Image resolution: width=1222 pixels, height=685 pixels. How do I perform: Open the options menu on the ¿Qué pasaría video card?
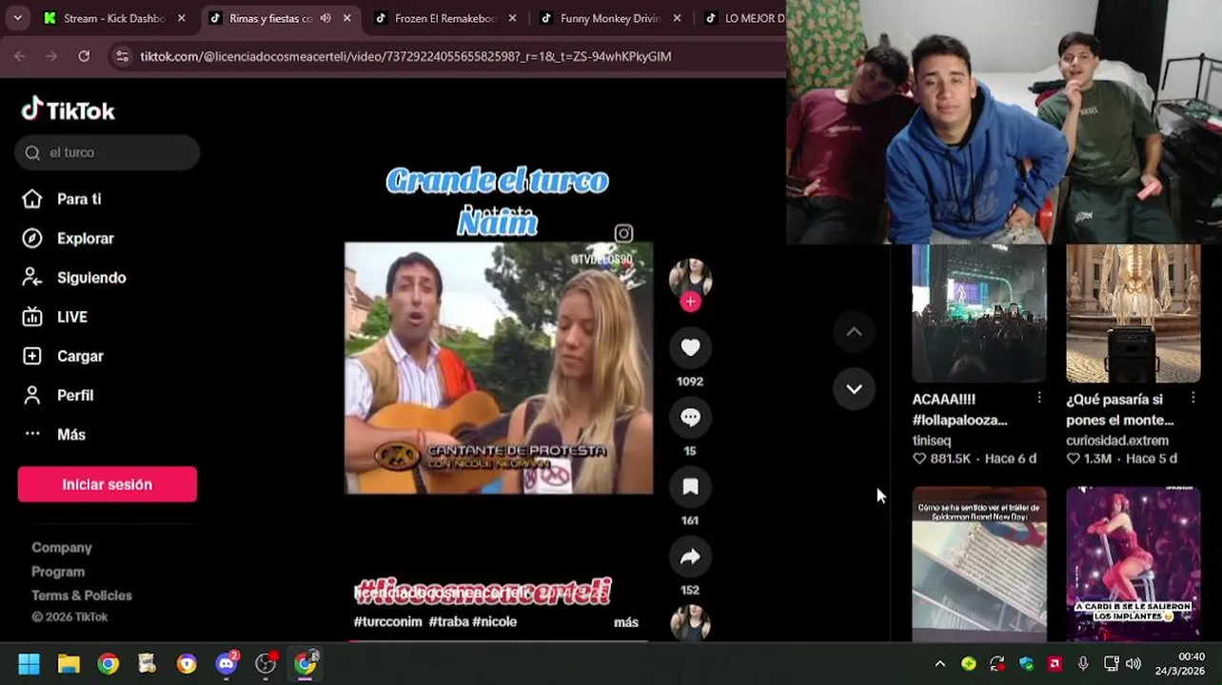click(1193, 398)
